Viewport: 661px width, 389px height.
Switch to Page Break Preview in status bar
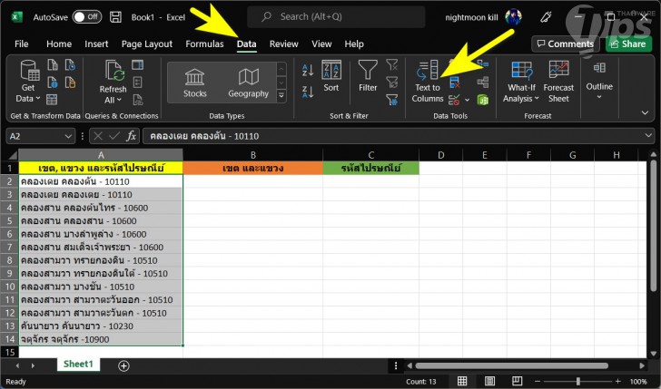pyautogui.click(x=517, y=381)
